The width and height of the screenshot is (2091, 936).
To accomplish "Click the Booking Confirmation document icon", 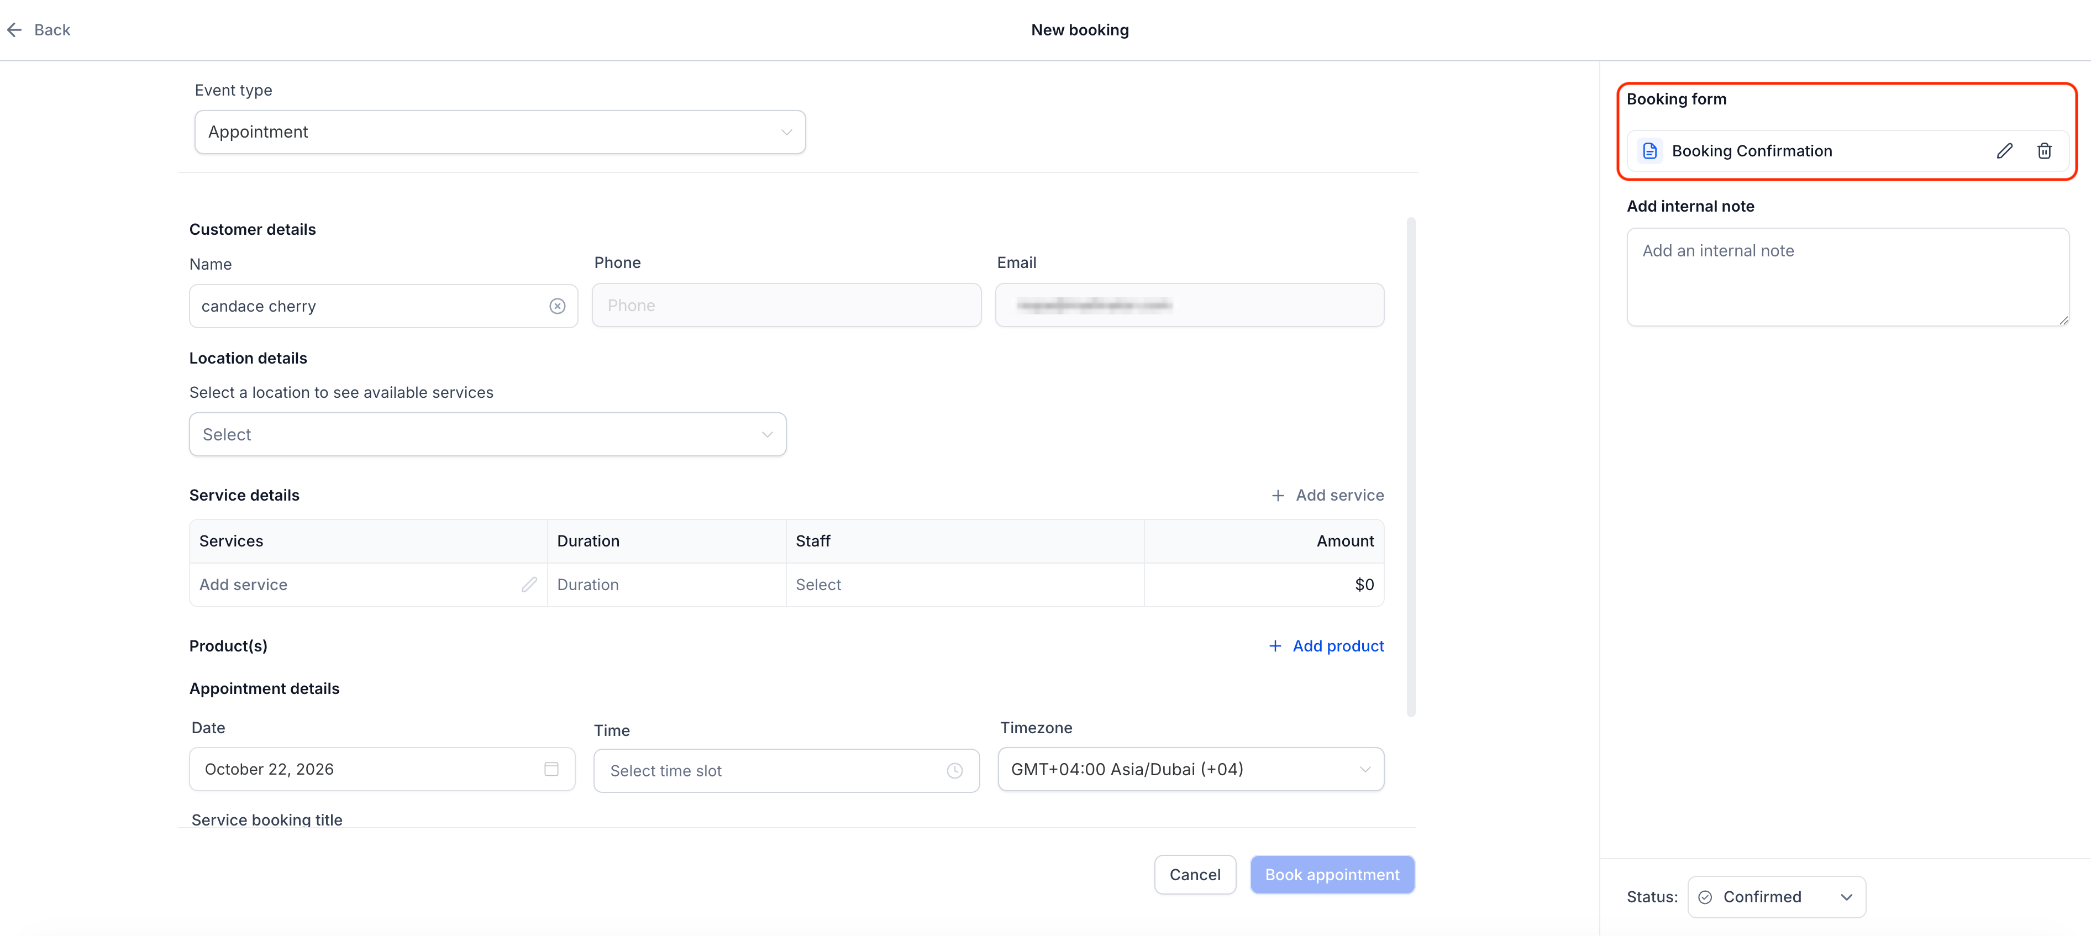I will click(x=1649, y=151).
